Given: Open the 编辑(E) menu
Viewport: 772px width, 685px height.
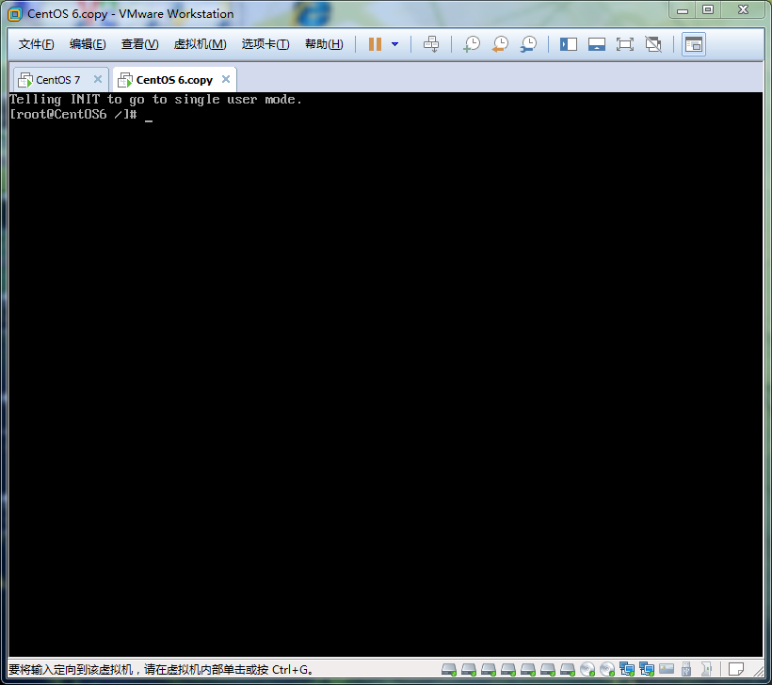Looking at the screenshot, I should click(x=88, y=44).
